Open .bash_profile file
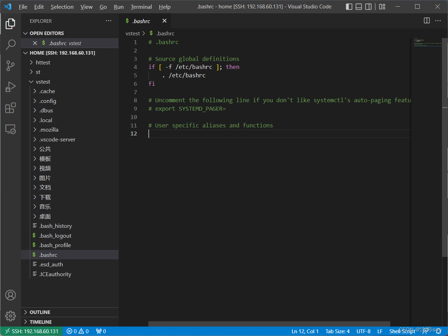 click(x=70, y=245)
